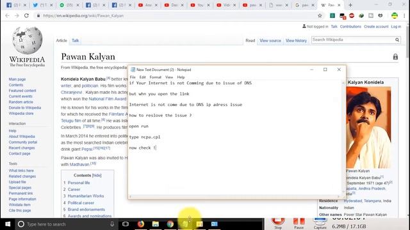Switch to the Talk tab on Wikipedia

[x=76, y=40]
